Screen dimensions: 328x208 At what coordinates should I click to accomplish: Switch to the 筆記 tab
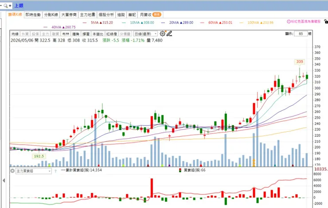tap(132, 15)
